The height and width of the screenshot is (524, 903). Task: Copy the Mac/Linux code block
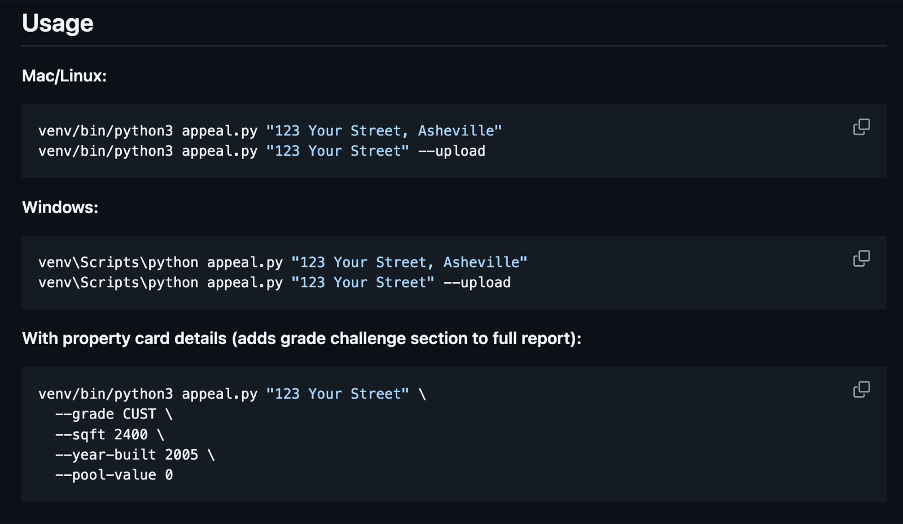[861, 127]
